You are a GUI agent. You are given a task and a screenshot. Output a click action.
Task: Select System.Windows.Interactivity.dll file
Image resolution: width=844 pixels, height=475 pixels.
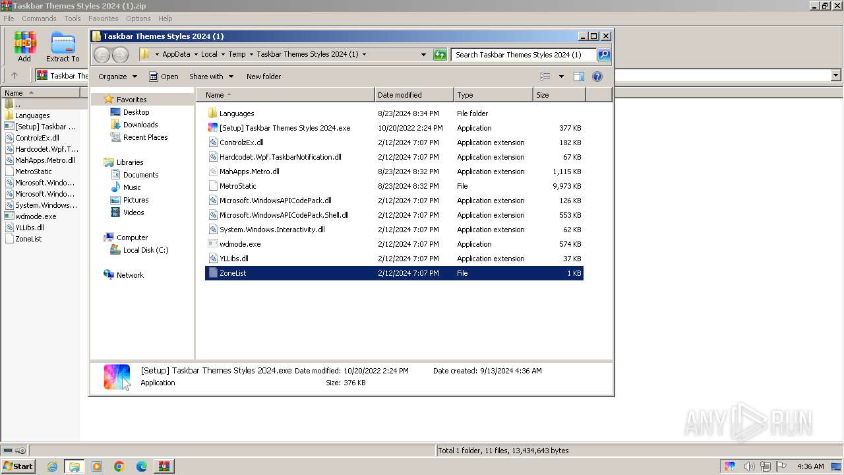point(394,230)
